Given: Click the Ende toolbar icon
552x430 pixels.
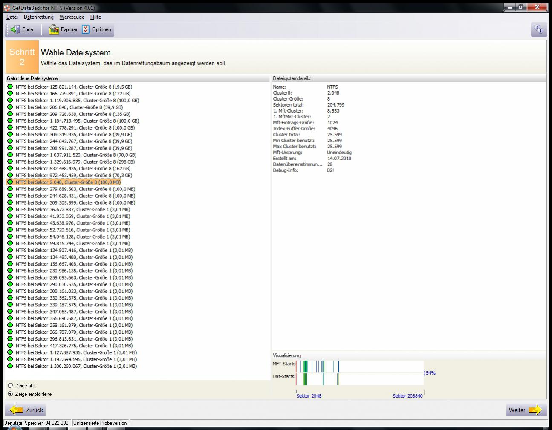Looking at the screenshot, I should tap(15, 29).
